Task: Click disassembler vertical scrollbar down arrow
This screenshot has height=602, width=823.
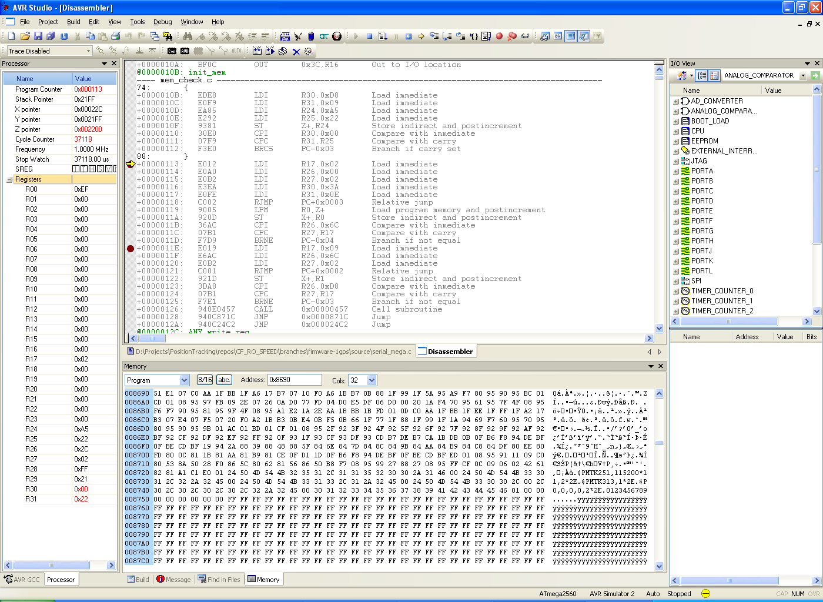Action: point(659,329)
